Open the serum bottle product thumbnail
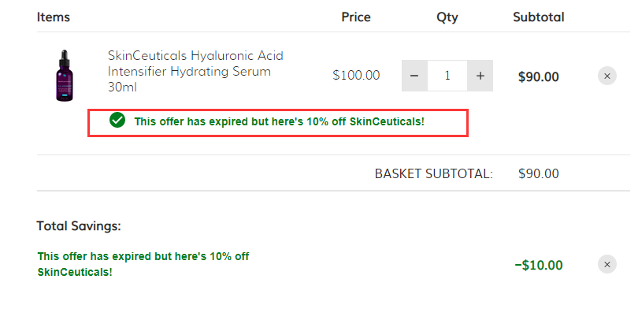 pos(65,76)
